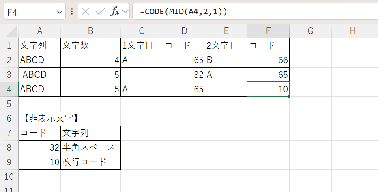
Task: Select row 1 header
Action: click(x=9, y=45)
